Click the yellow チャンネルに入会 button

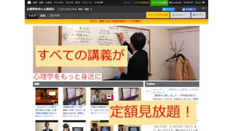[158, 15]
